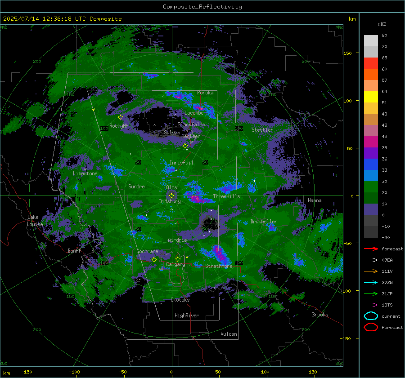Click the dBZ legend heading
This screenshot has height=378, width=405.
click(382, 24)
